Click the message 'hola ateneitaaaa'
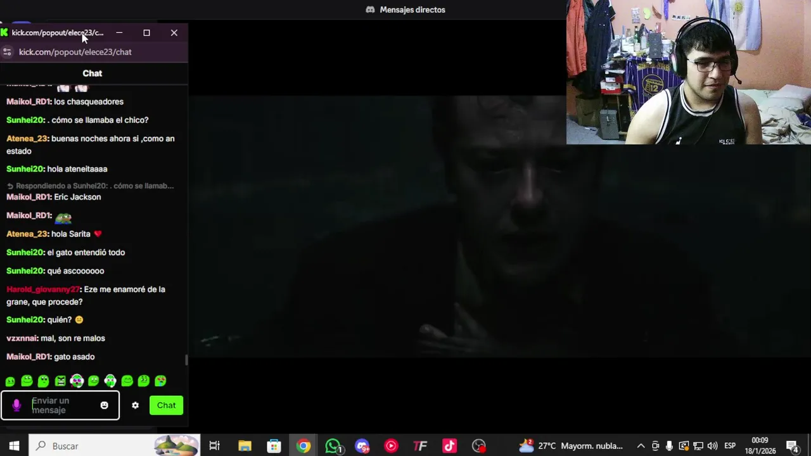Screen dimensions: 811x456 pos(77,169)
